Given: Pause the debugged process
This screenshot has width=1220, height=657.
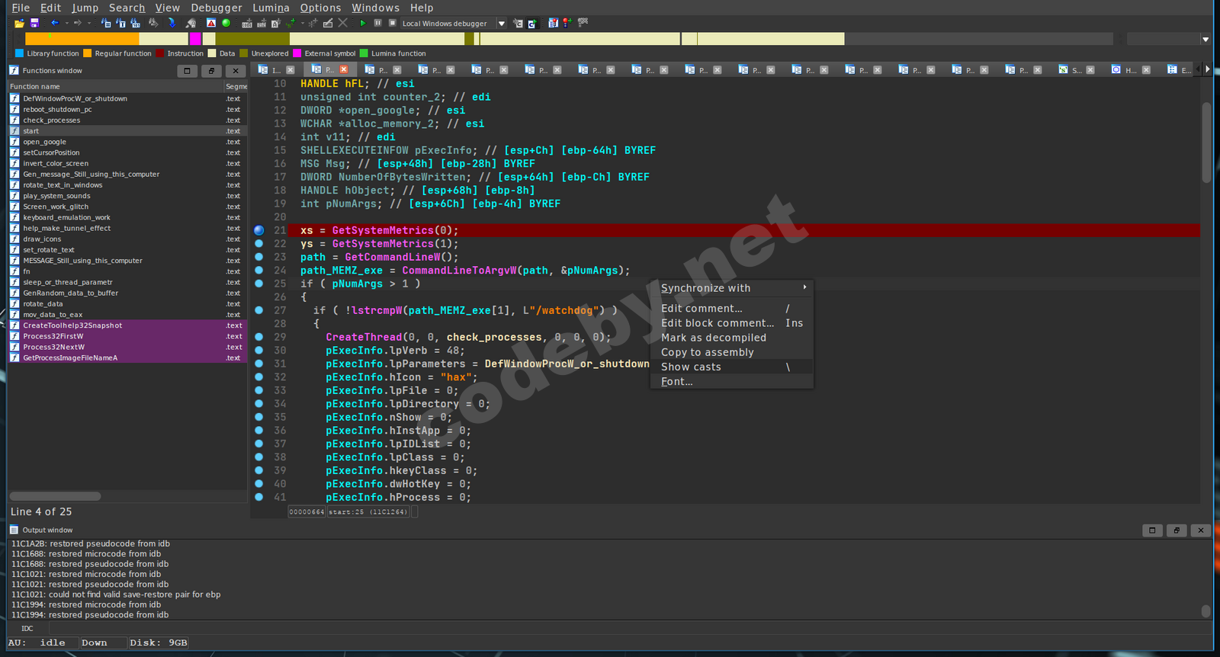Looking at the screenshot, I should point(377,24).
